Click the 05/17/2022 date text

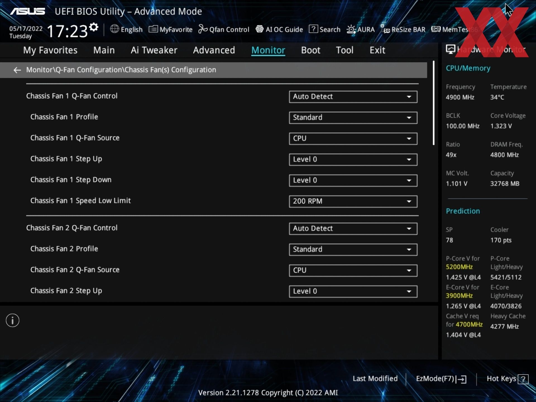coord(26,29)
